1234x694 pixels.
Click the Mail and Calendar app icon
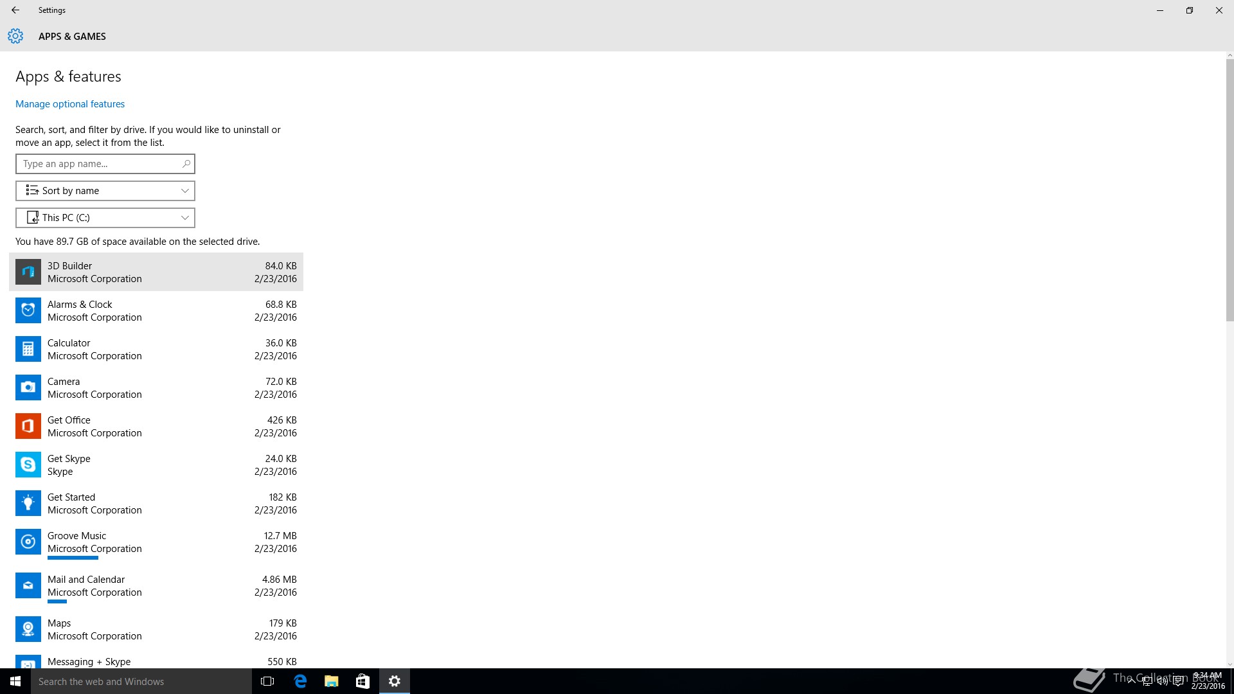(28, 585)
